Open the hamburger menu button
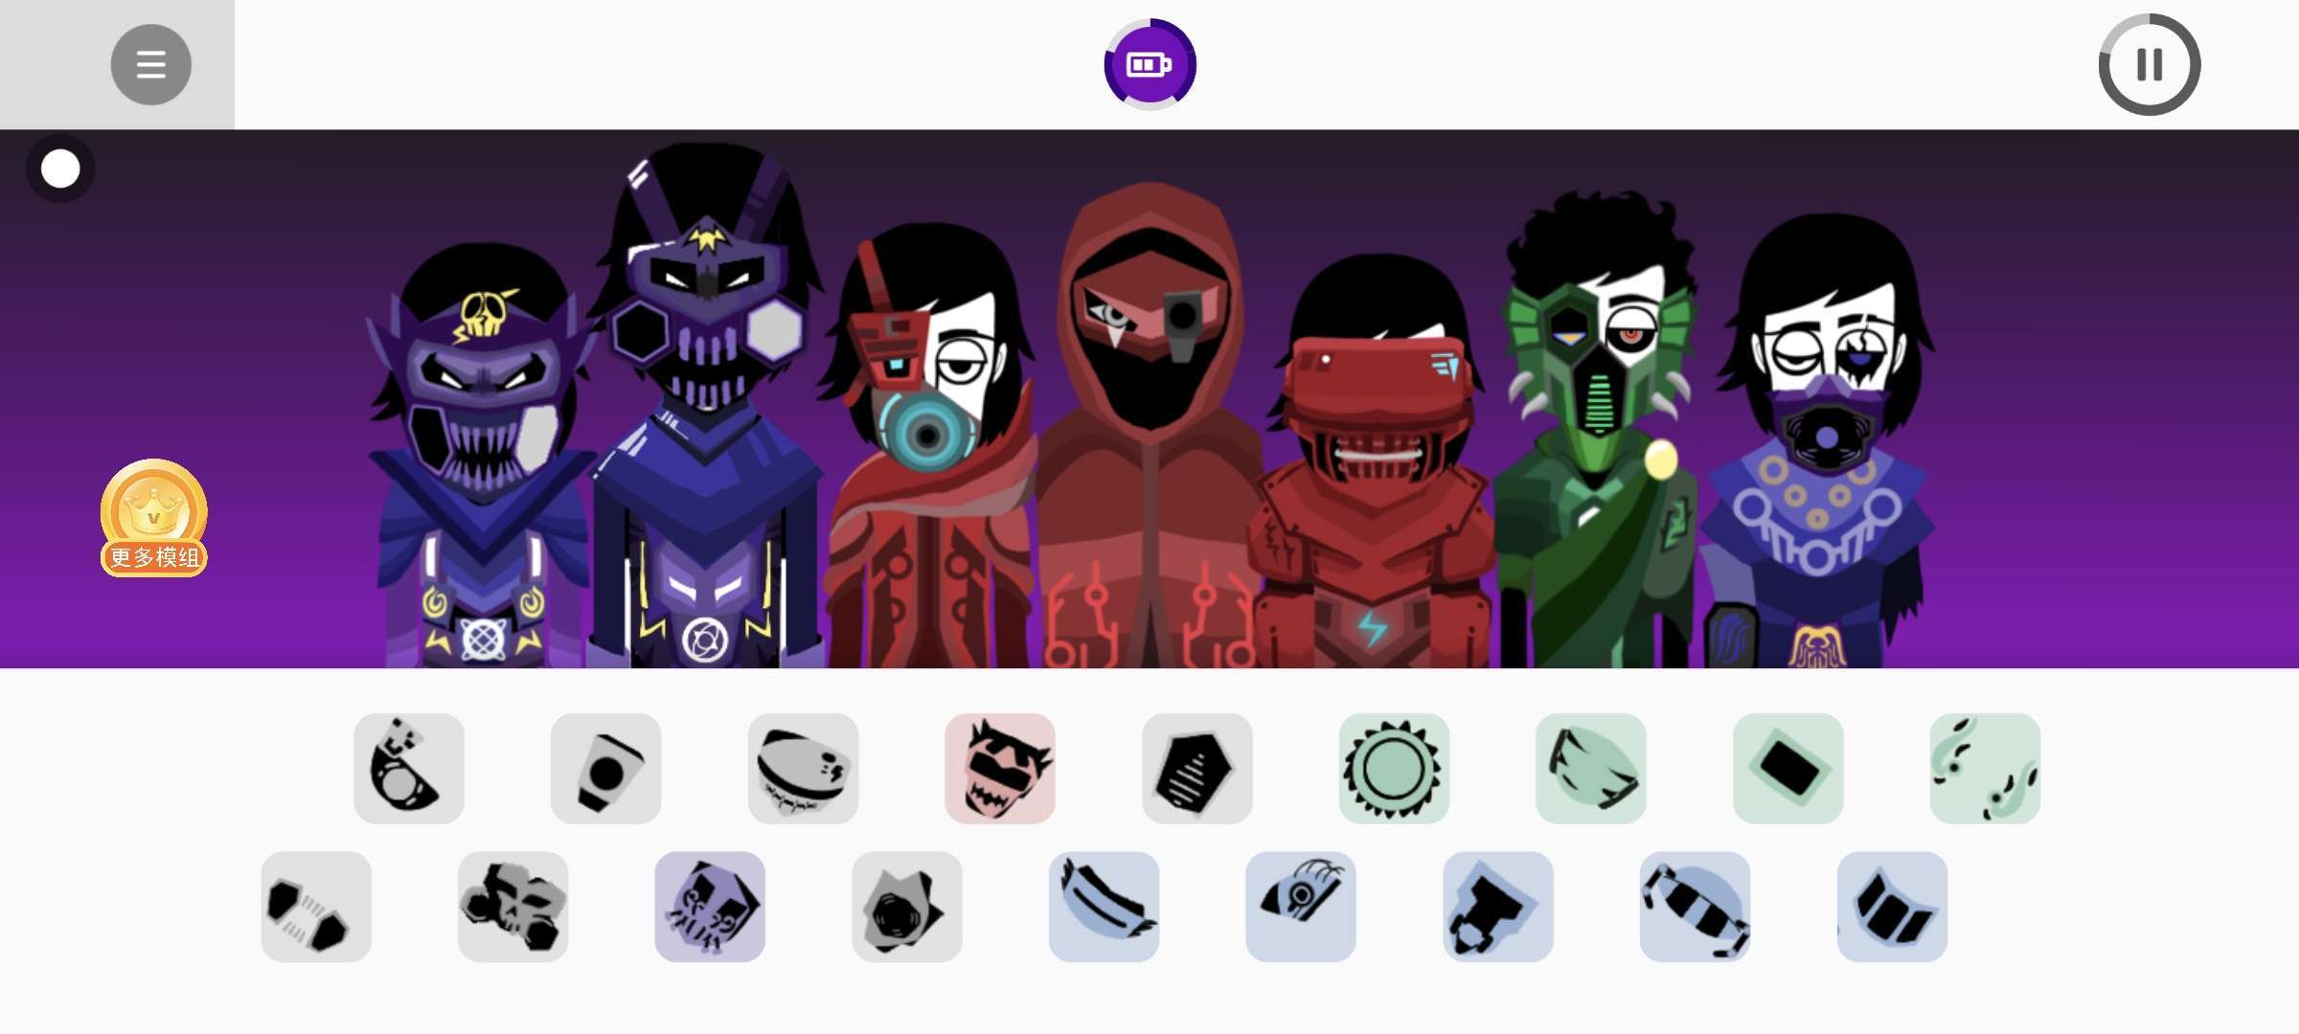2299x1034 pixels. click(x=151, y=64)
